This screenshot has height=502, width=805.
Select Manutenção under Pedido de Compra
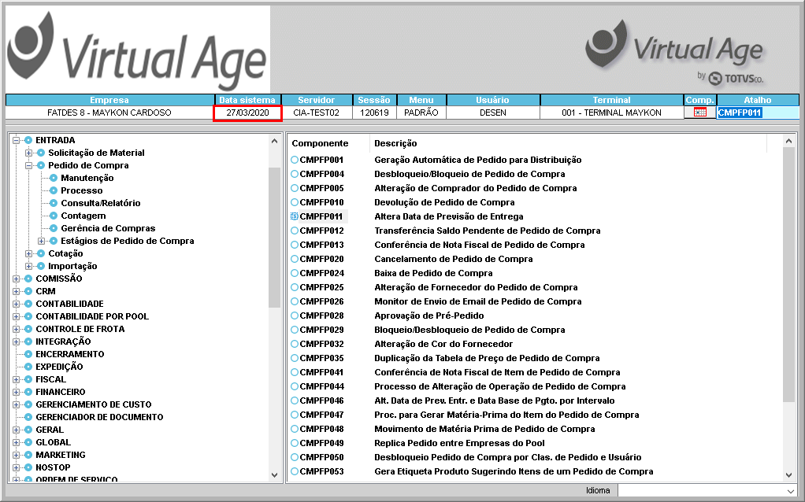click(87, 178)
